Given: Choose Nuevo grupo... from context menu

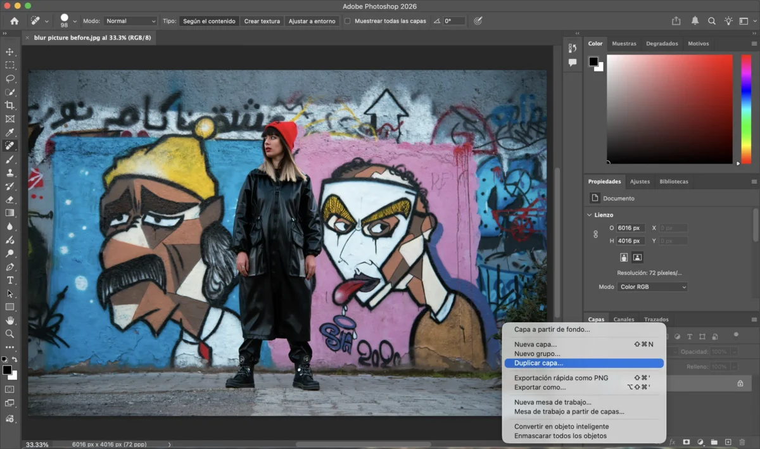Looking at the screenshot, I should click(583, 353).
